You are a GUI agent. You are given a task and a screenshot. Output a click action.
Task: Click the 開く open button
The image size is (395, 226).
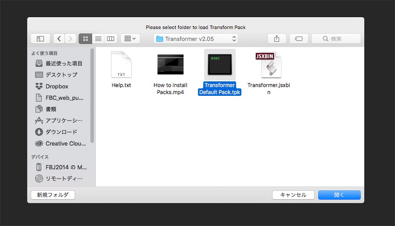(339, 195)
